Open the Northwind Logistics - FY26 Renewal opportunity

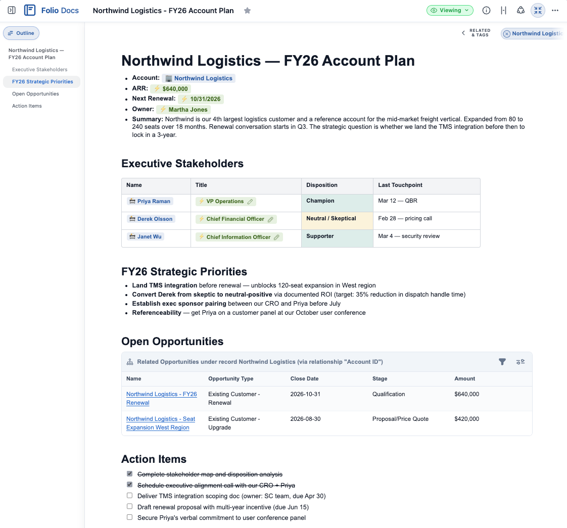(161, 398)
